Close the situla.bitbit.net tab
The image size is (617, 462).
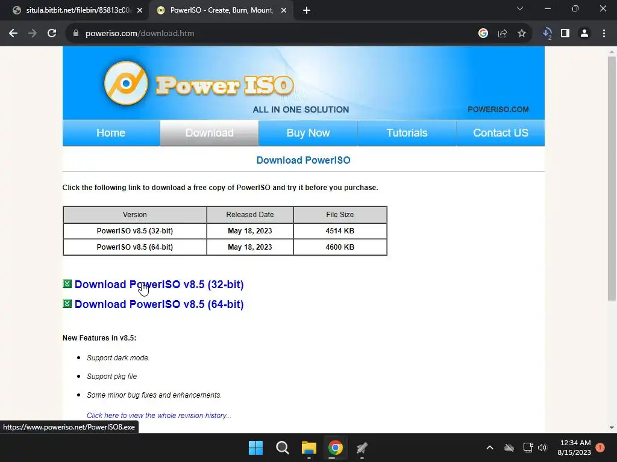[x=140, y=11]
